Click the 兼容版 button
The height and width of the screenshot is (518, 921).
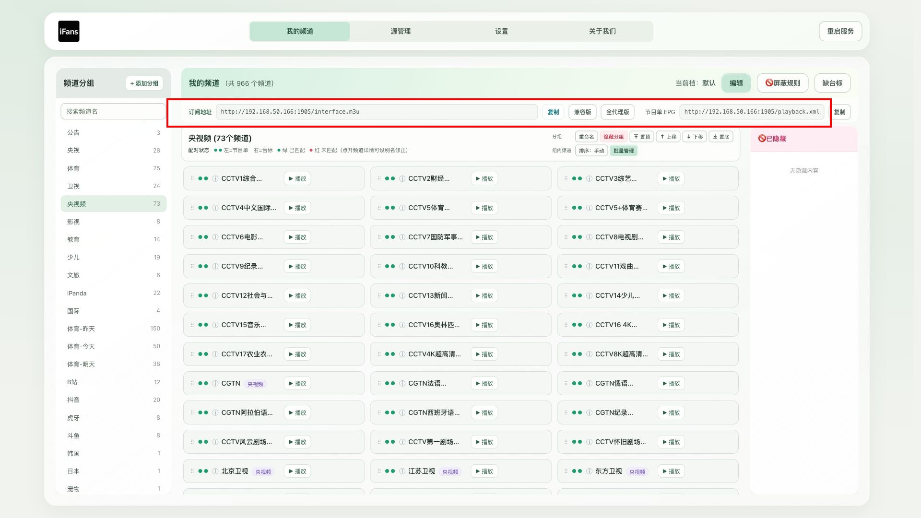point(582,112)
